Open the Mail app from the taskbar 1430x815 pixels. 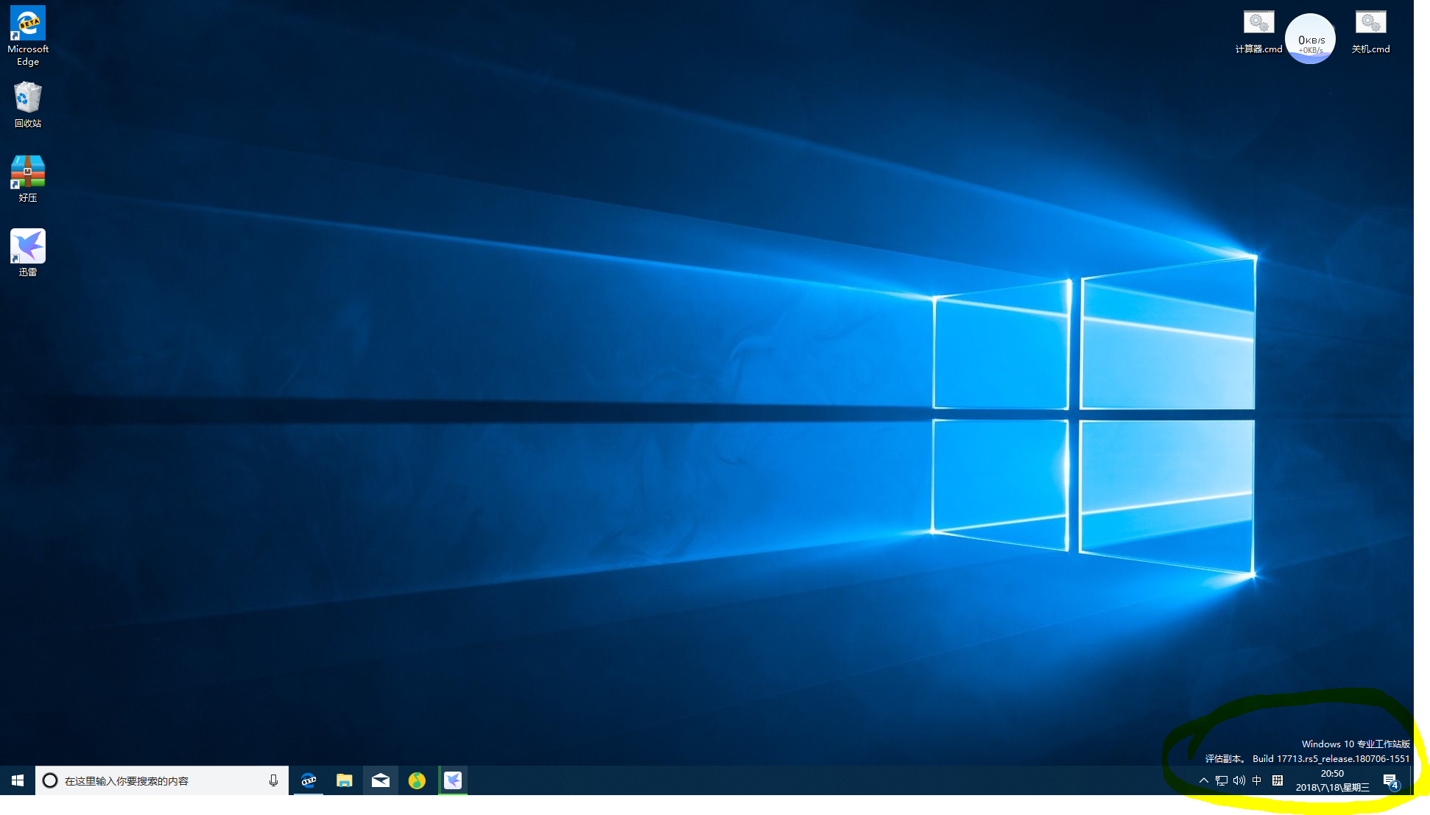tap(381, 780)
